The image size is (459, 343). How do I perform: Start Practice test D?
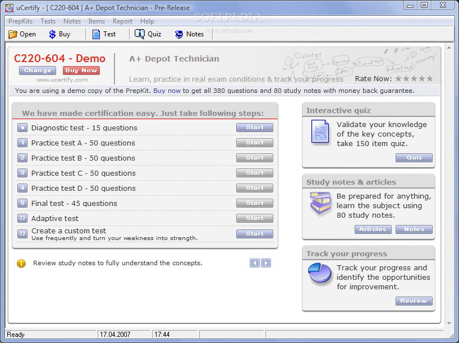(x=255, y=188)
